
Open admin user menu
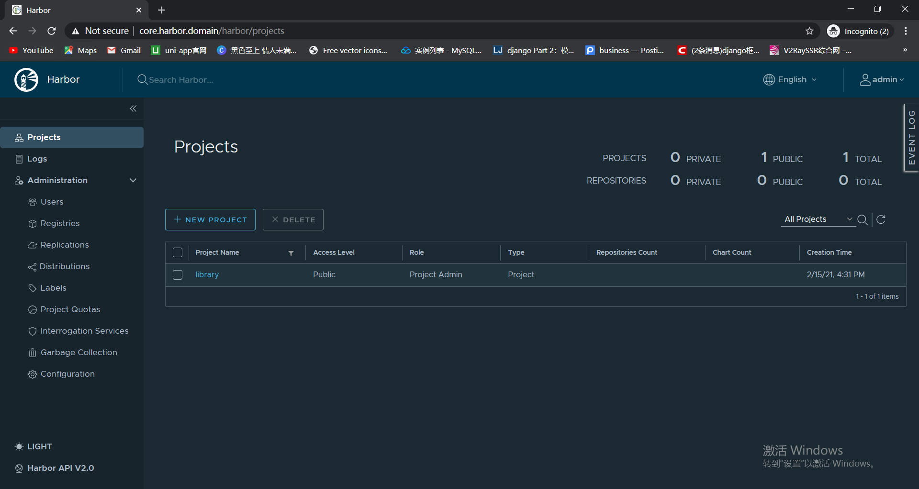[x=882, y=79]
